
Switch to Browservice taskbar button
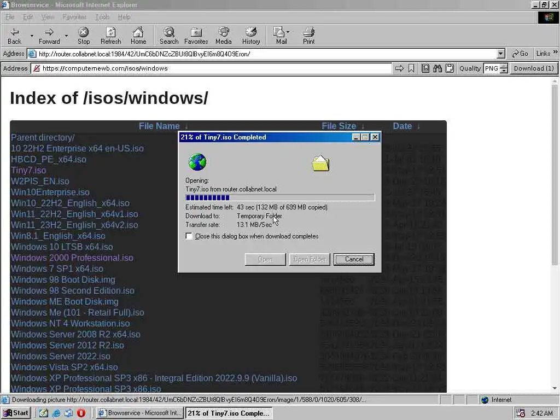point(140,413)
